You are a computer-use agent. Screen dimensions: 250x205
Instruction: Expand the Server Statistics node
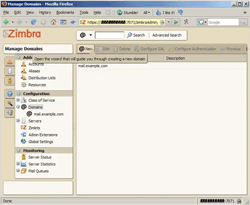(18, 164)
